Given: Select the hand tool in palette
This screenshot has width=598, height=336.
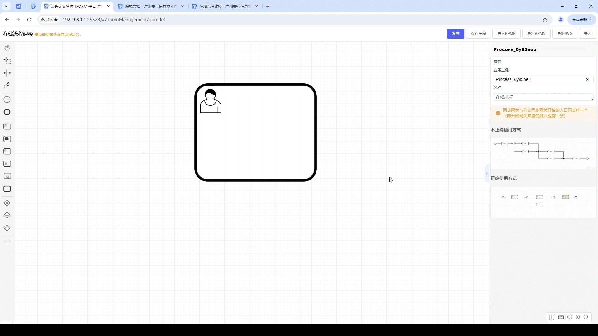Looking at the screenshot, I should coord(7,48).
